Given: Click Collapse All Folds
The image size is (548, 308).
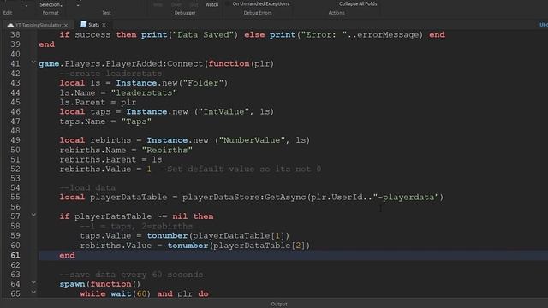Looking at the screenshot, I should point(358,3).
